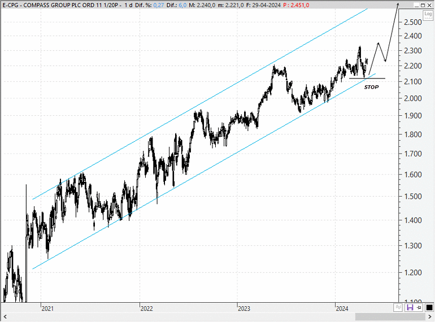The height and width of the screenshot is (322, 435).
Task: Click the 2.100 price axis label
Action: [413, 81]
